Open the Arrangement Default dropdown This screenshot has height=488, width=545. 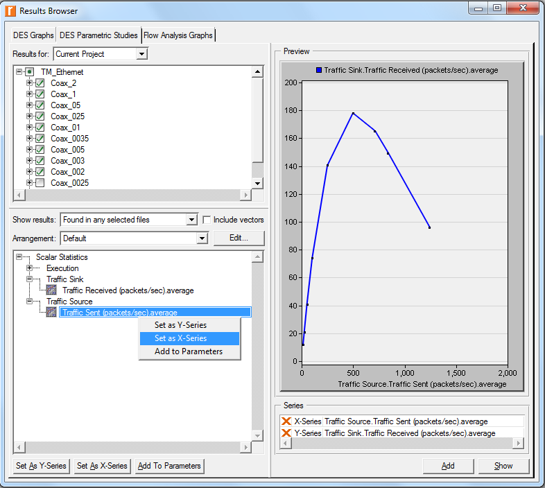[202, 238]
